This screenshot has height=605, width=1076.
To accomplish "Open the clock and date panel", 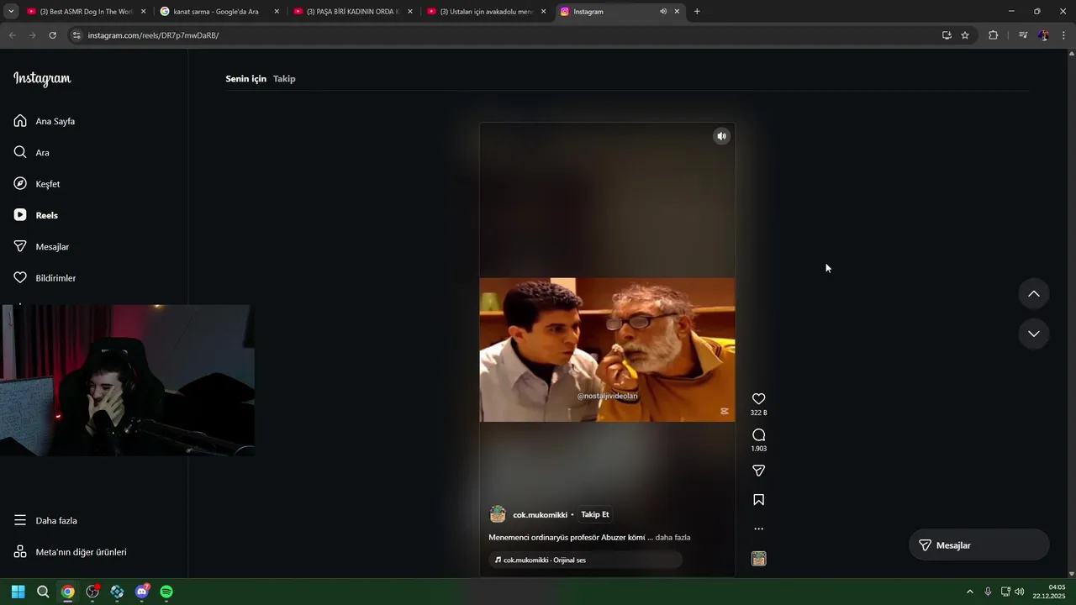I will coord(1051,592).
